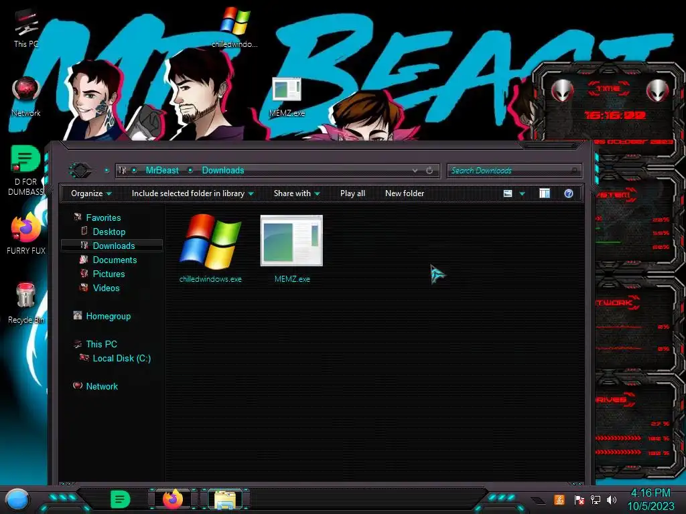Viewport: 686px width, 514px height.
Task: Open the Network desktop icon
Action: [26, 97]
